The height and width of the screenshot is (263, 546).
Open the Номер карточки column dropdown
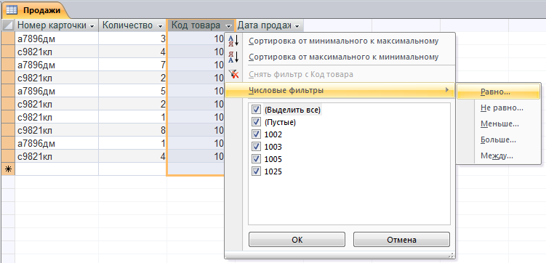pyautogui.click(x=92, y=26)
